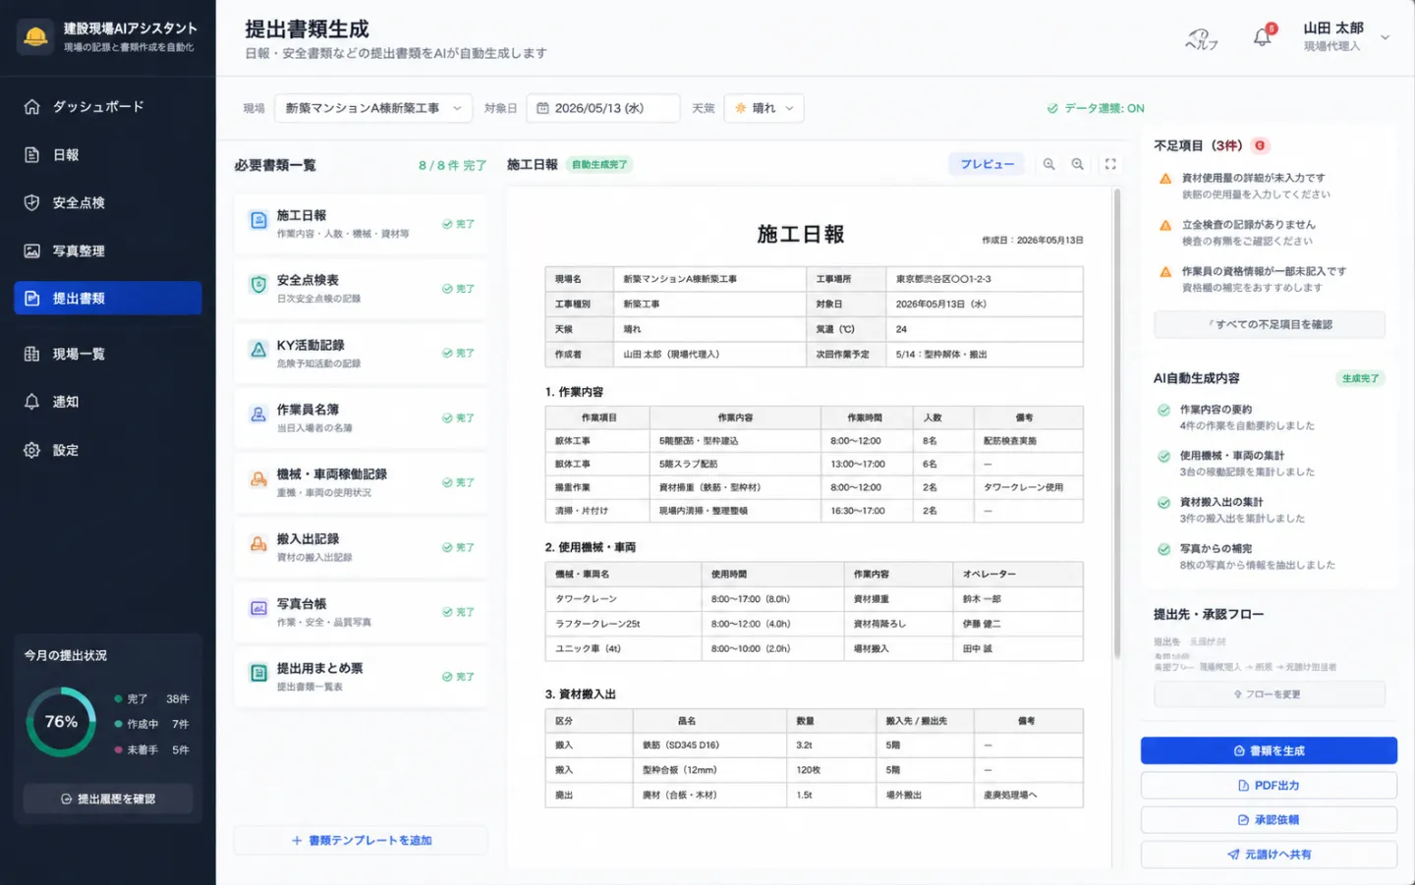This screenshot has width=1415, height=885.
Task: Click the green check beside 写真からの補完
Action: pos(1164,549)
